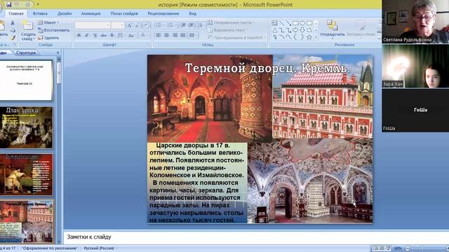Close the slides pane with X
The width and height of the screenshot is (449, 252).
click(58, 52)
